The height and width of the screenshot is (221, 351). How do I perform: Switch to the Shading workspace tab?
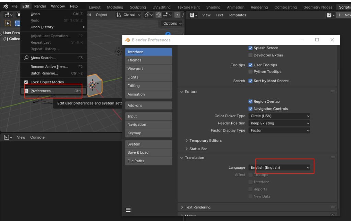[x=213, y=7]
